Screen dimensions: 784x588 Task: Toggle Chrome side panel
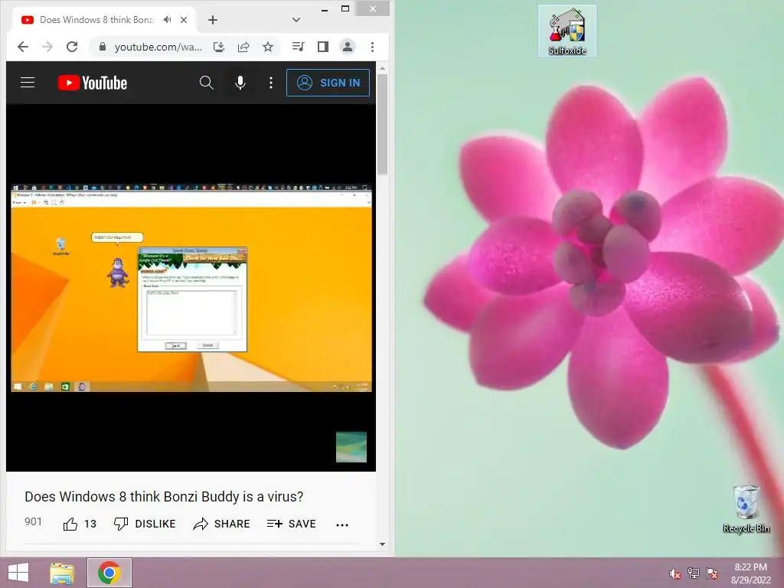pos(323,47)
